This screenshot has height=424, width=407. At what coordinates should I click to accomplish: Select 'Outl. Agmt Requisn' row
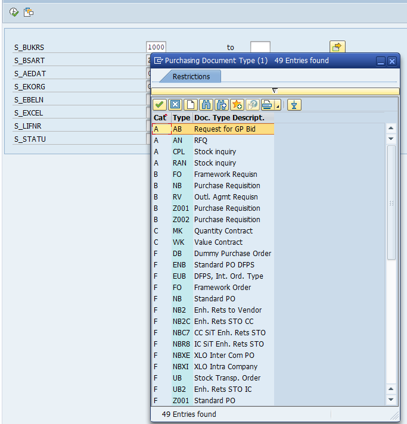point(213,197)
